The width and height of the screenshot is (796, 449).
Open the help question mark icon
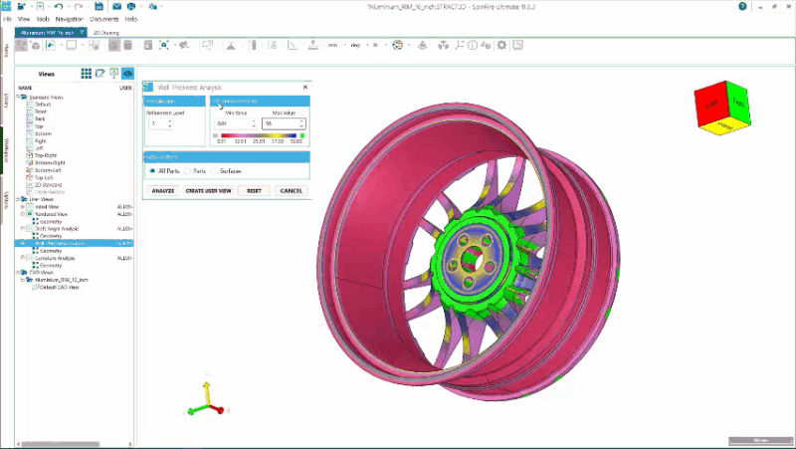pyautogui.click(x=743, y=6)
